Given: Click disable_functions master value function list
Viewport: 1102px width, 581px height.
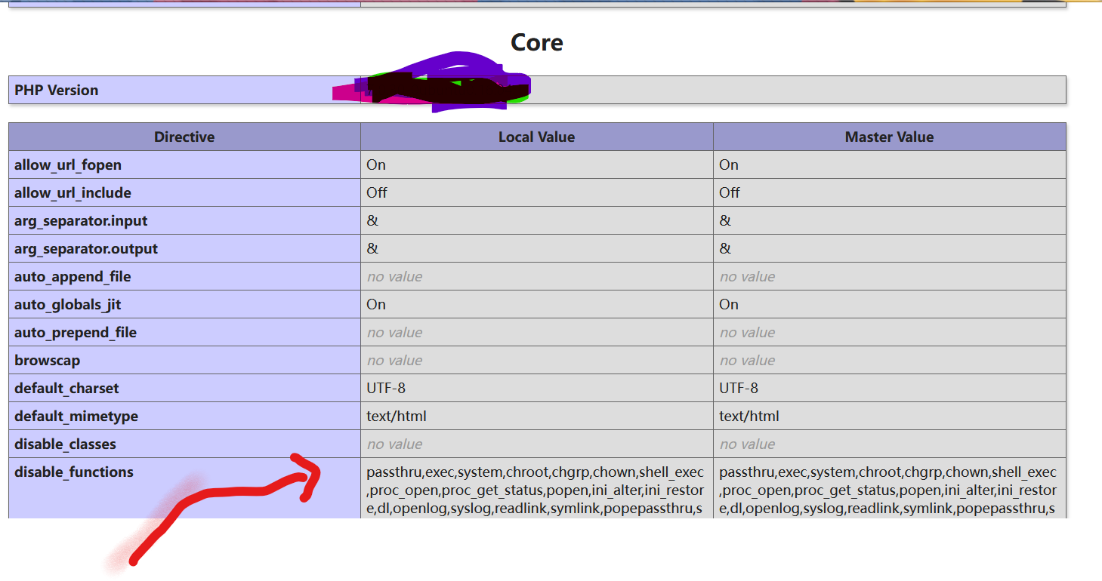Looking at the screenshot, I should (888, 490).
